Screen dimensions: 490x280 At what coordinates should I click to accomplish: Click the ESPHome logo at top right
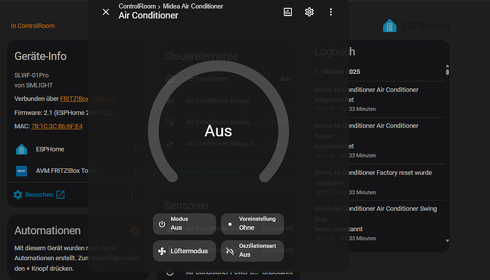416,26
